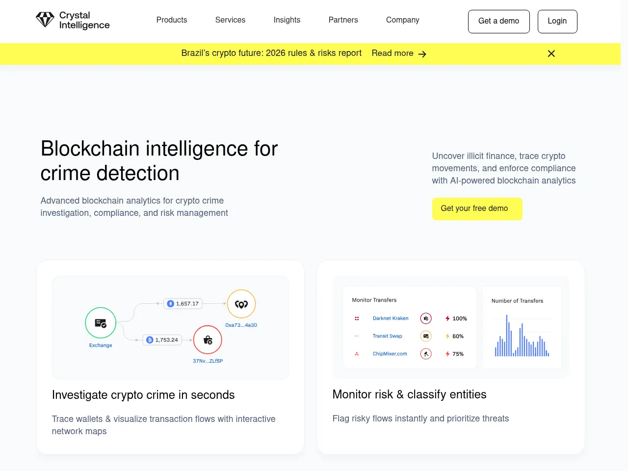Expand the Company navigation item
The image size is (628, 471).
[402, 20]
